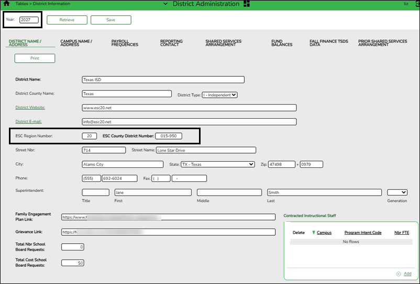Click the Tables > District Information breadcrumb
420x284 pixels.
click(x=43, y=4)
